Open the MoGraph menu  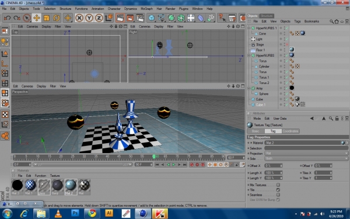tap(146, 9)
